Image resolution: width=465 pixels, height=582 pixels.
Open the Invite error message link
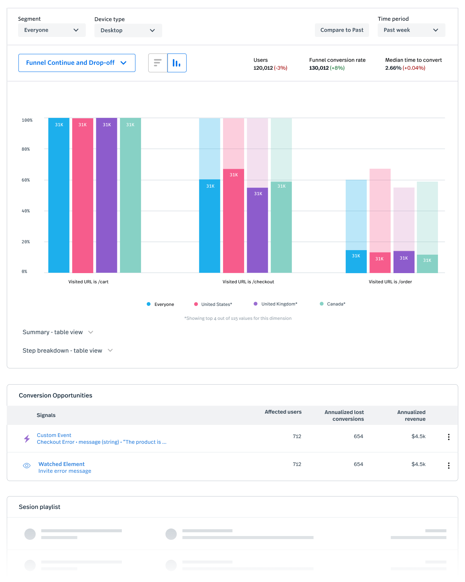point(64,471)
